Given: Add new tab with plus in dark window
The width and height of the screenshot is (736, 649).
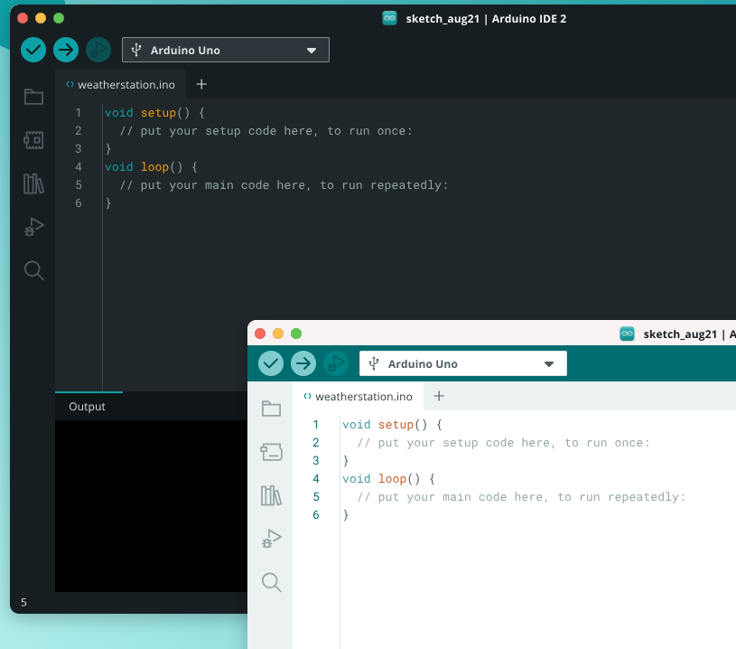Looking at the screenshot, I should click(x=201, y=84).
